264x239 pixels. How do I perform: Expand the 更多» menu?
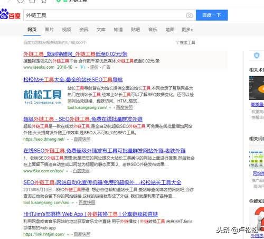coord(187,30)
